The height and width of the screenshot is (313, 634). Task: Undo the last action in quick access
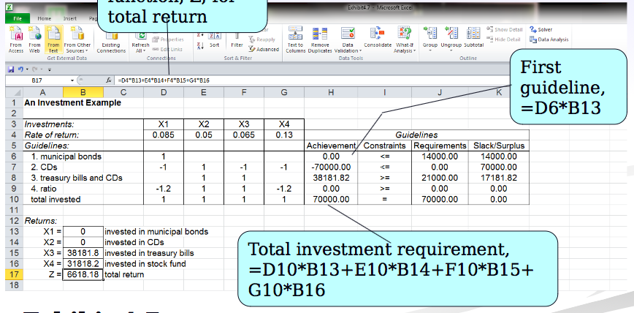point(20,69)
